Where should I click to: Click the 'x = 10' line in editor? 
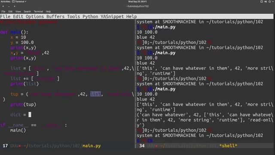pos(18,37)
